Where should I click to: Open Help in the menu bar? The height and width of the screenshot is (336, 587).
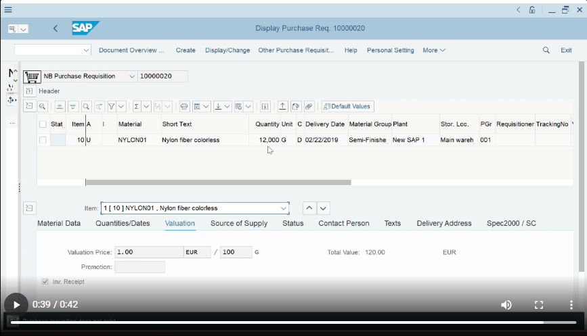[x=351, y=50]
